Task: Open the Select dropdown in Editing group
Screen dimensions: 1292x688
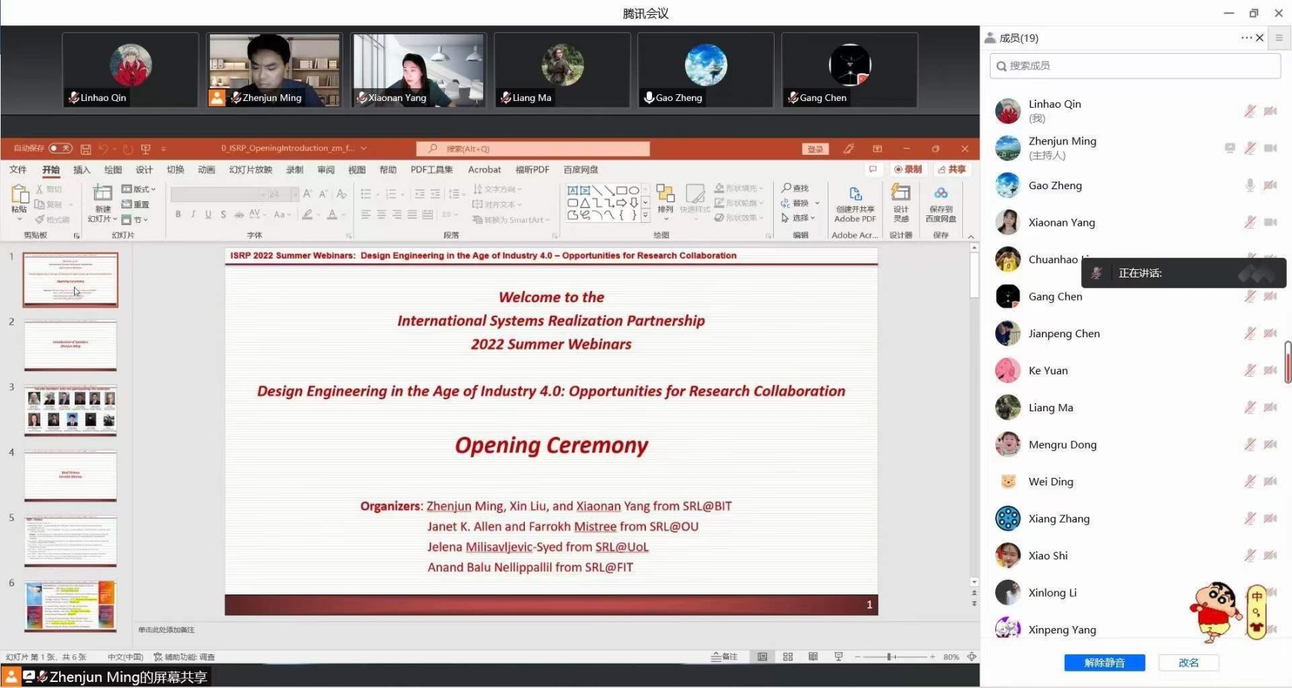Action: pos(800,218)
